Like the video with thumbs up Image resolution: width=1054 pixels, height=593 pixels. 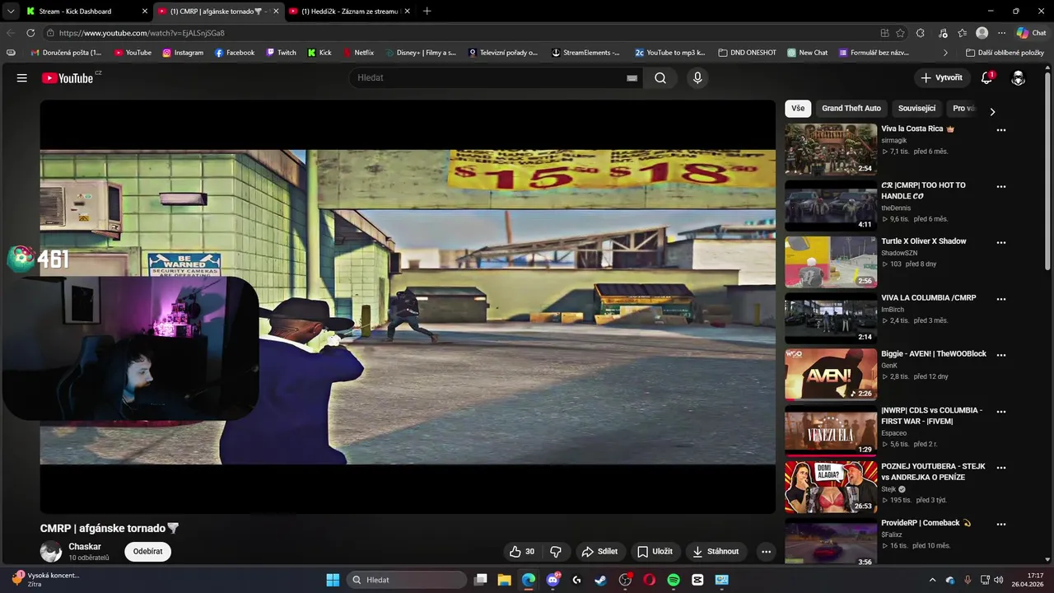coord(522,552)
